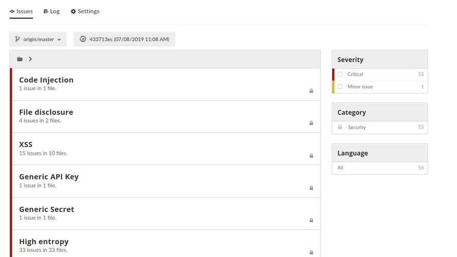Click the lock icon on Generic API Key row
457x257 pixels.
tap(311, 188)
